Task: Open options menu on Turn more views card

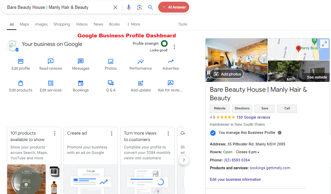Action: tap(168, 134)
